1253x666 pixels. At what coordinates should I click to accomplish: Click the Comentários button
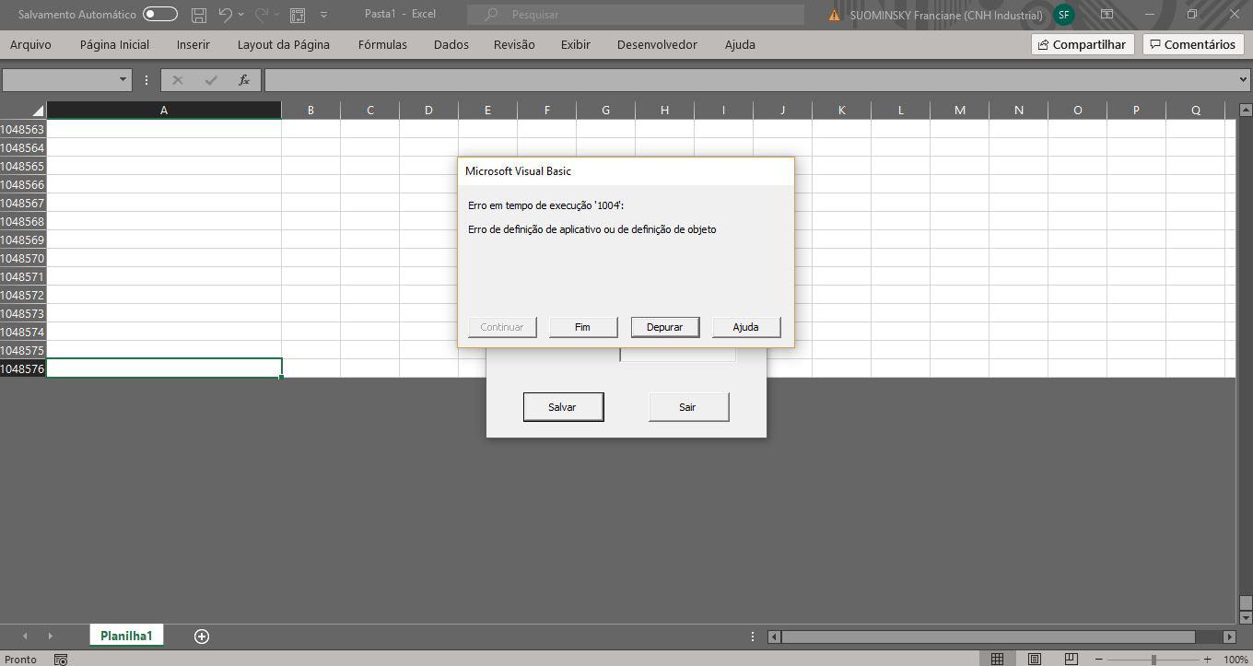pos(1192,44)
